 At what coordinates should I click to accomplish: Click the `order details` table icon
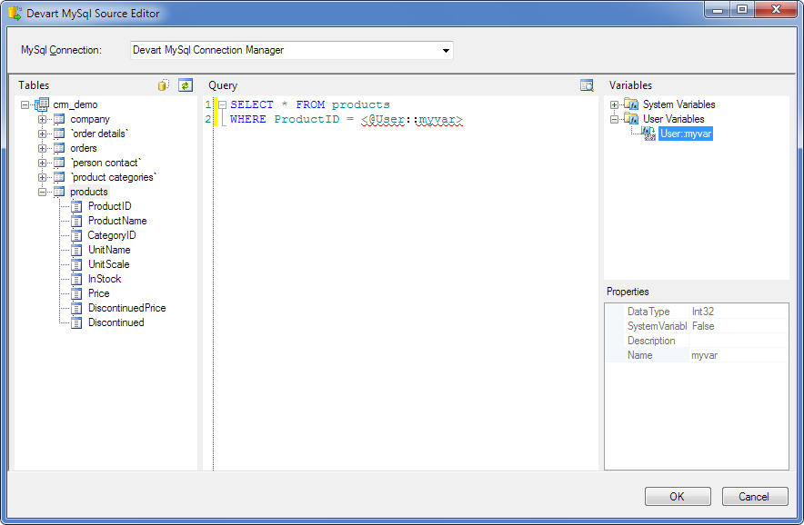coord(59,134)
